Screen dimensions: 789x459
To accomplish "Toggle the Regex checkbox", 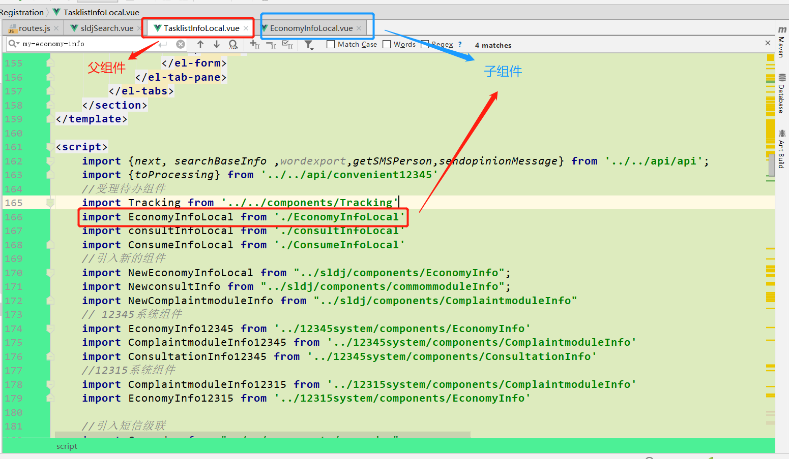I will tap(425, 44).
